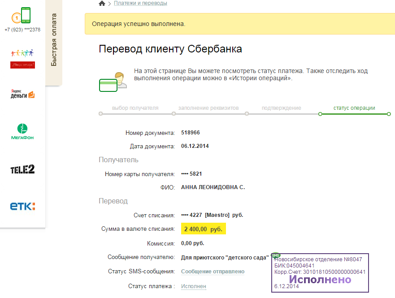Image resolution: width=395 pixels, height=298 pixels.
Task: Go to the заполнение реквизитов step
Action: 208,108
